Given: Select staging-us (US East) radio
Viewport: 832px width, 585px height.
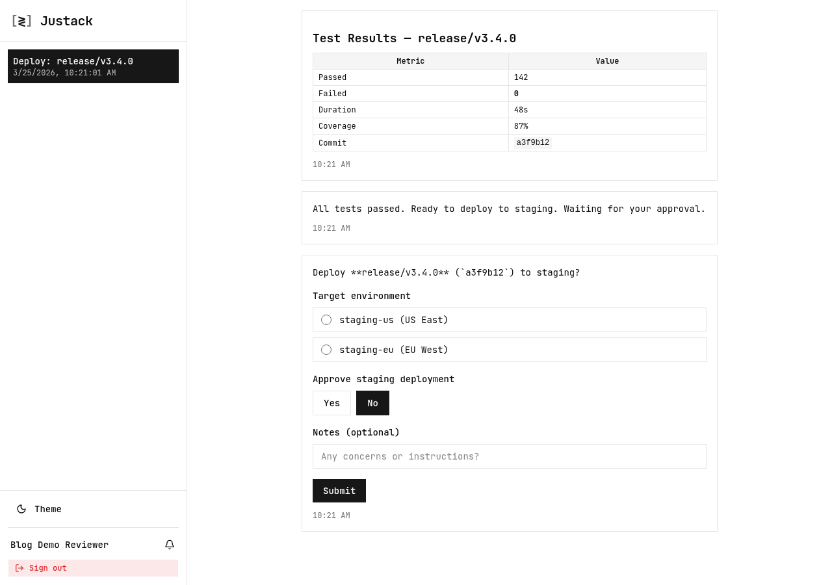Looking at the screenshot, I should click(x=326, y=320).
